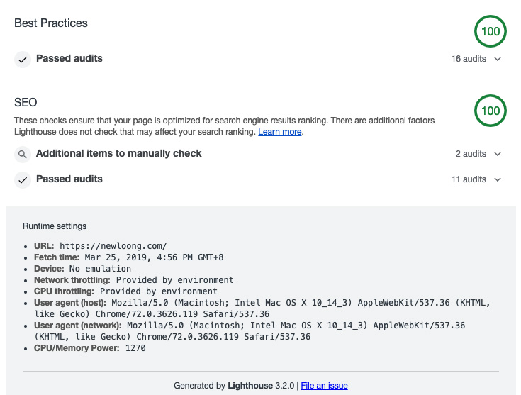The height and width of the screenshot is (395, 521).
Task: Open the File an issue link
Action: (324, 386)
